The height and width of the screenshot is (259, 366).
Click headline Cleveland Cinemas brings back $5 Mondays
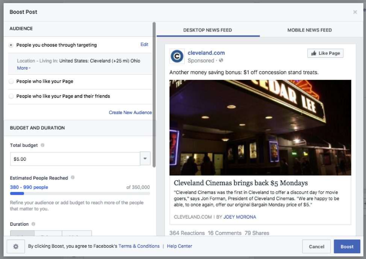point(240,183)
